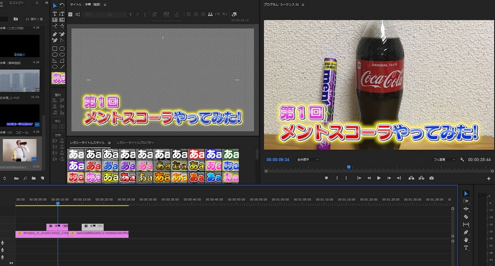Screen dimensions: 495x266
Task: Open program monitor button editor plus
Action: [489, 178]
